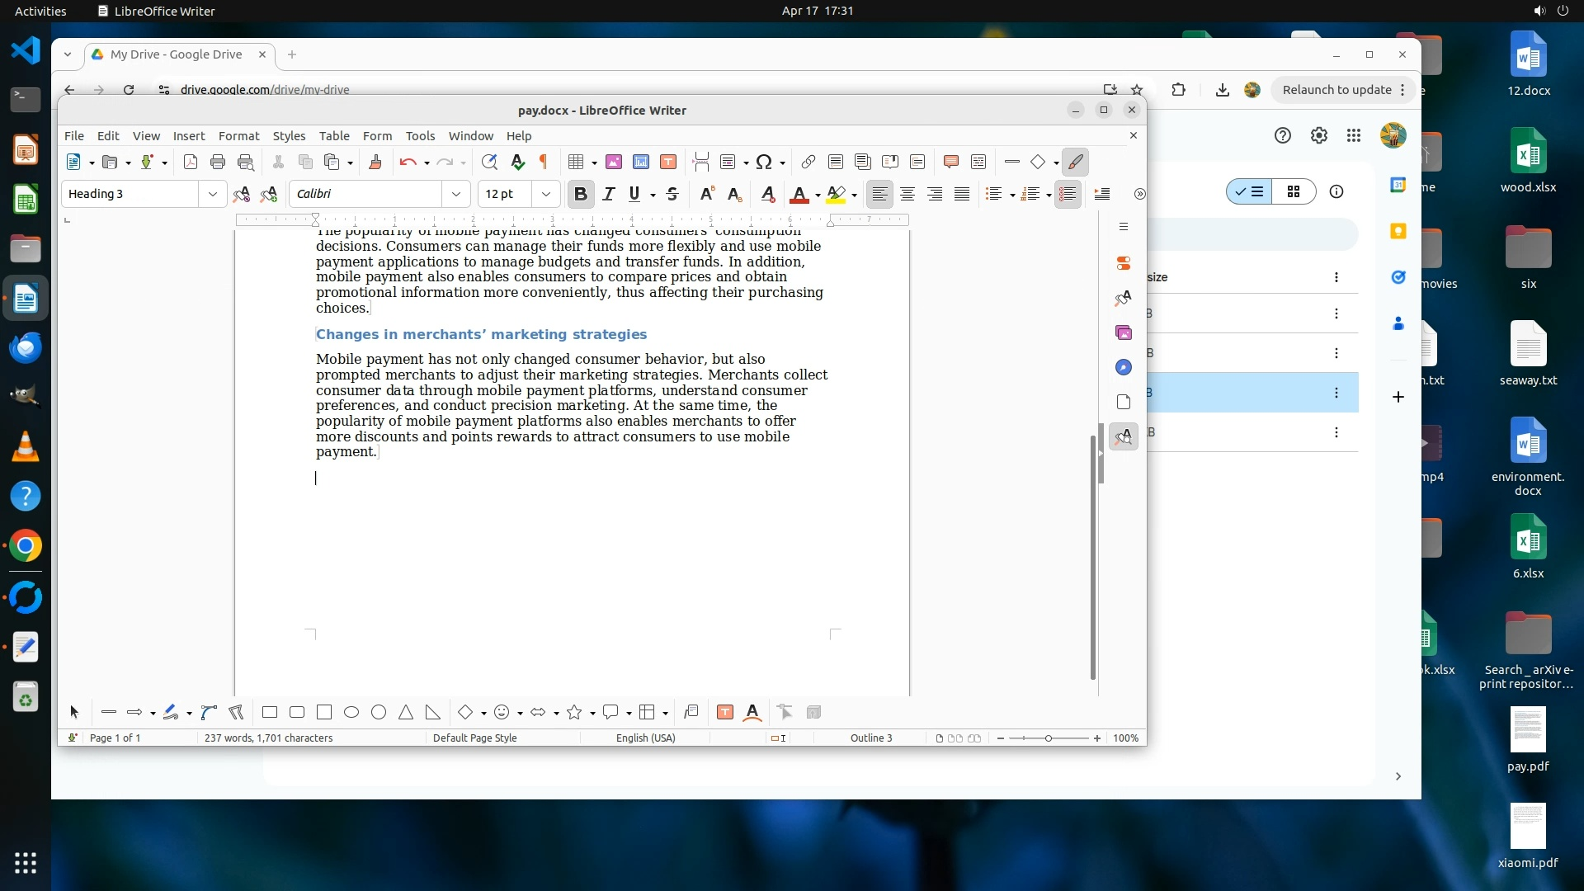Open the Tools menu
This screenshot has width=1584, height=891.
coord(420,135)
